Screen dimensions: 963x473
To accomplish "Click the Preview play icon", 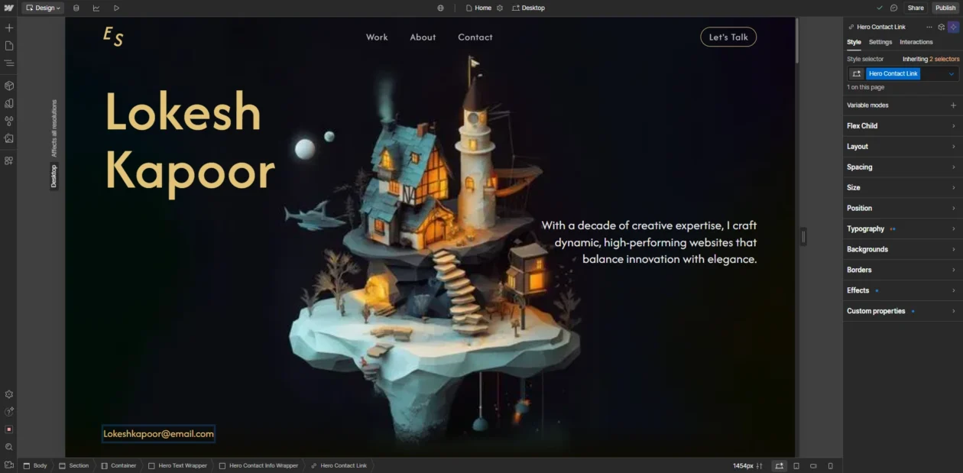I will coord(116,8).
